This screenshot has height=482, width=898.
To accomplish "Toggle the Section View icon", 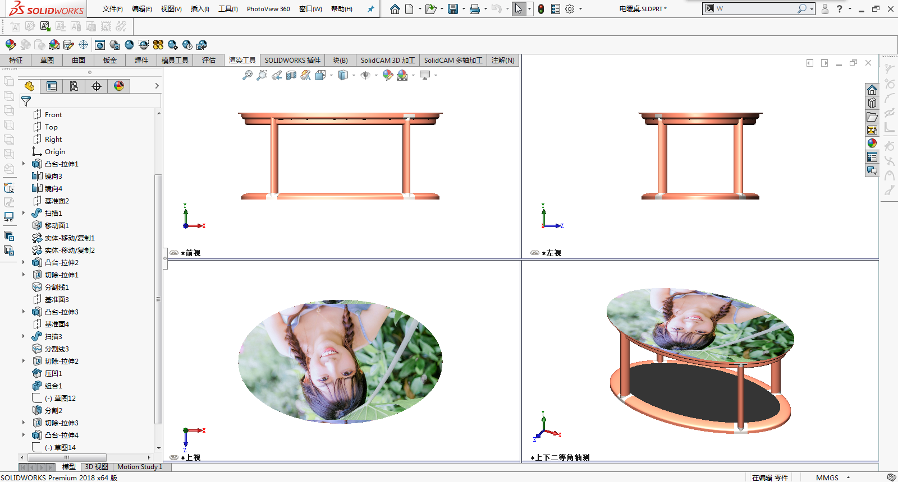I will coord(291,75).
